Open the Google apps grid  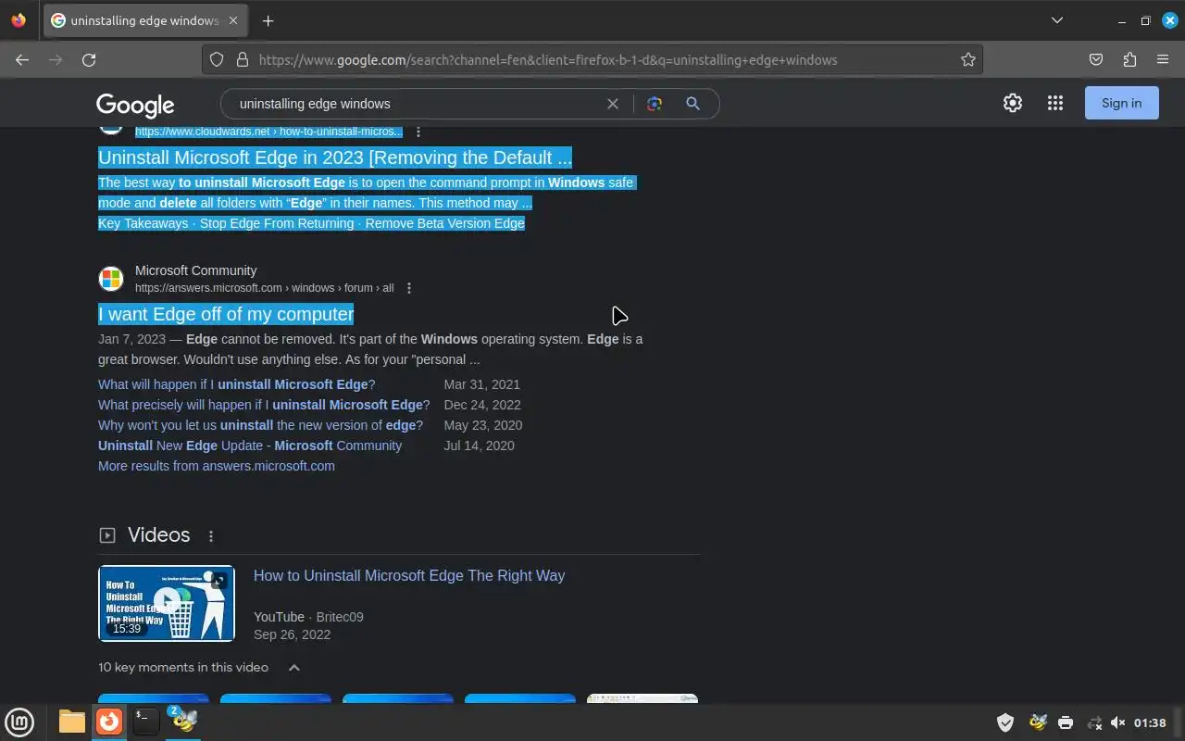click(x=1055, y=103)
